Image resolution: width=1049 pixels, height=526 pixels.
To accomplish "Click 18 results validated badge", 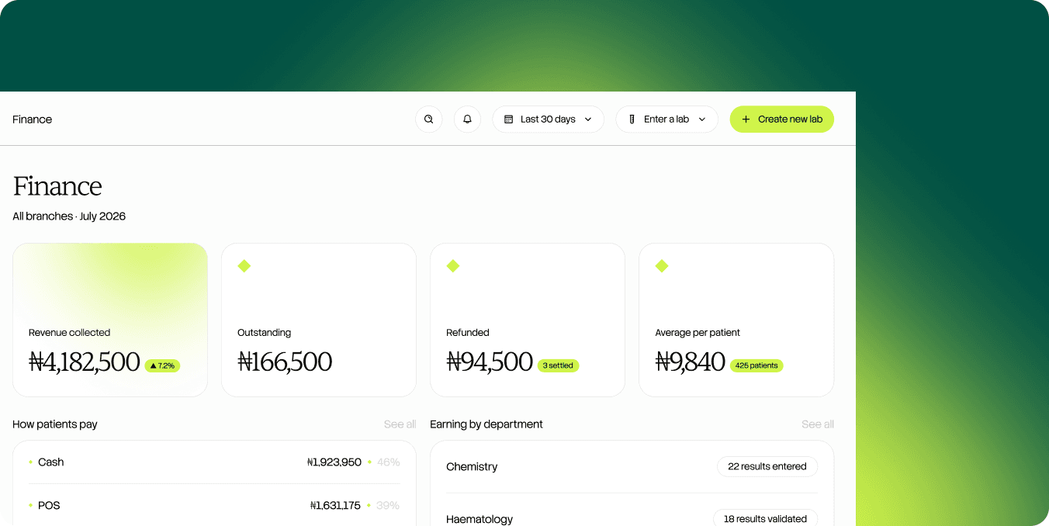I will pos(766,519).
